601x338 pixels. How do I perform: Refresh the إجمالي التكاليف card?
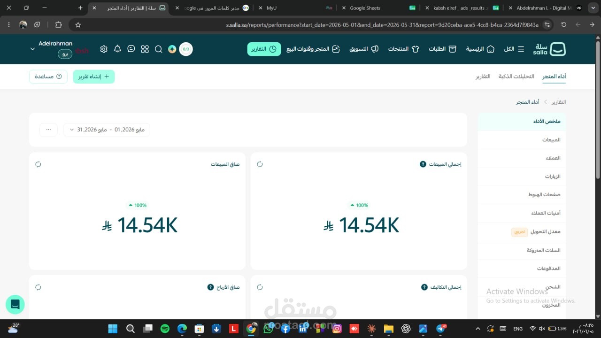260,287
